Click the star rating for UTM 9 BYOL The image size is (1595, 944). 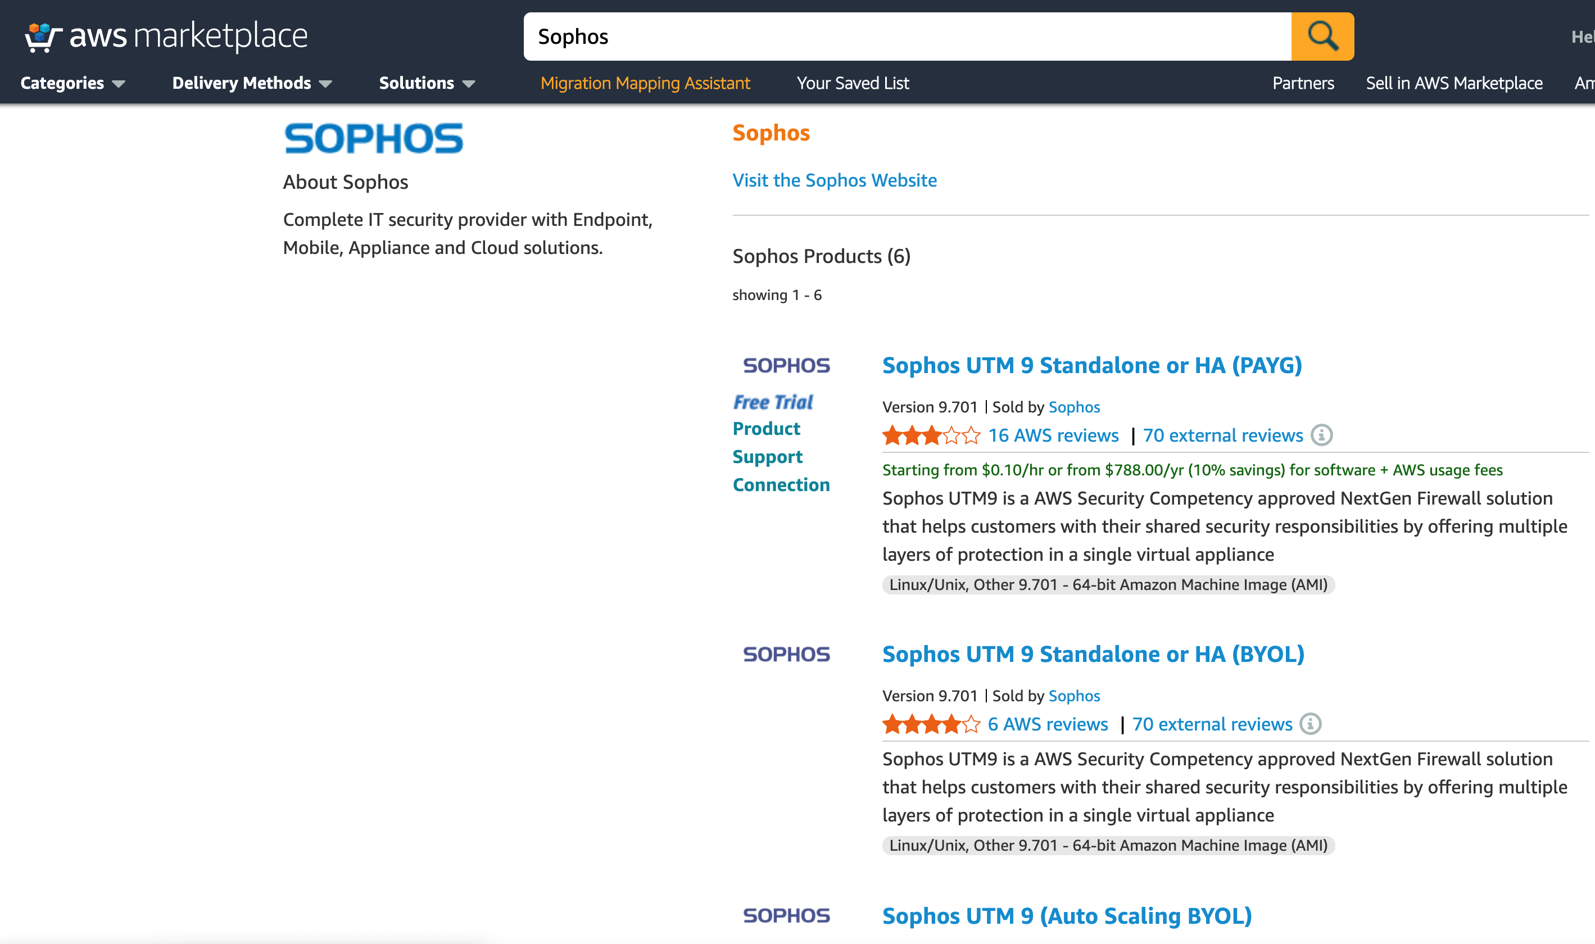[x=931, y=724]
